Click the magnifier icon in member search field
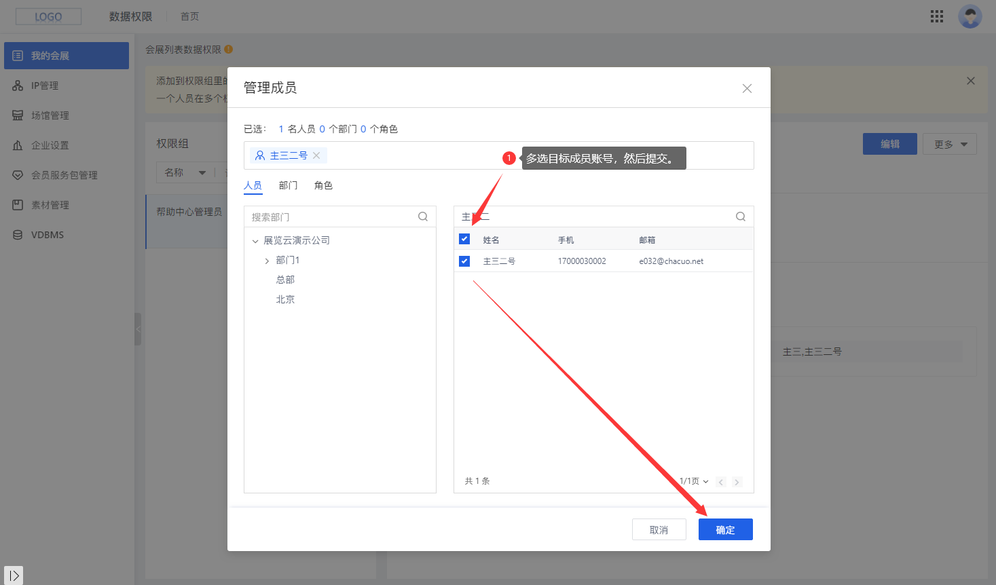 coord(741,216)
